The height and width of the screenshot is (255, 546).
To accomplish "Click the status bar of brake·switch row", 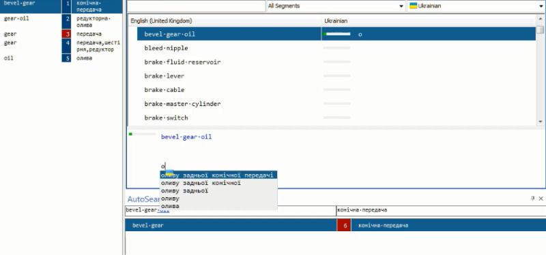I will tap(336, 118).
